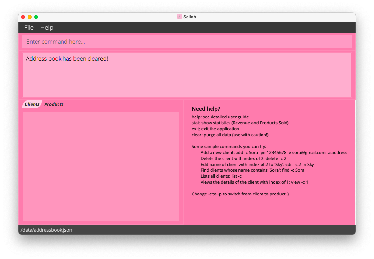
Task: Select the Clients tab
Action: coord(32,104)
